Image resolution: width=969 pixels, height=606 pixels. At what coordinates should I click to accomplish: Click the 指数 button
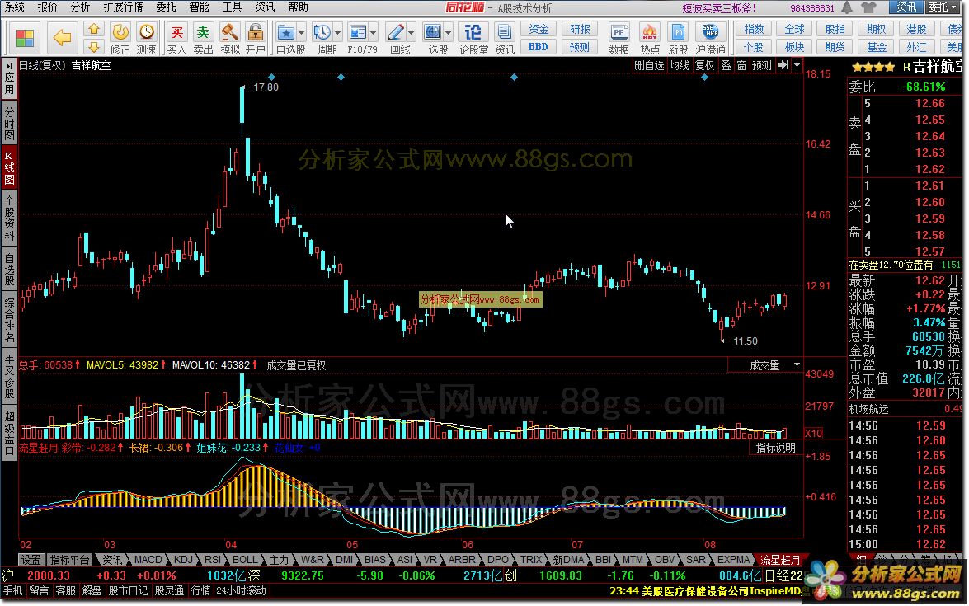(753, 29)
